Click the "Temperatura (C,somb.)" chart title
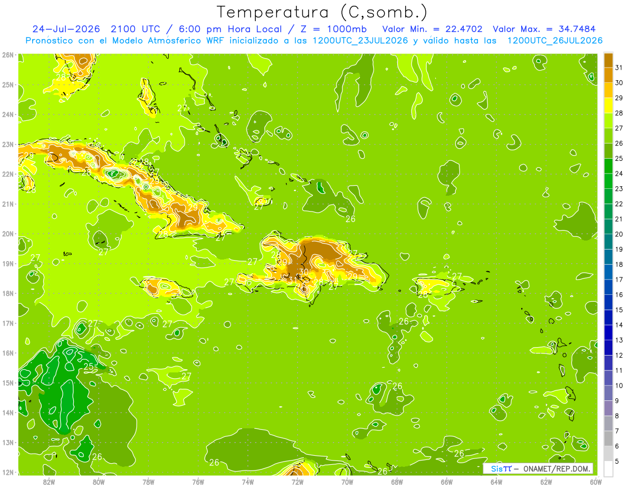 point(322,12)
